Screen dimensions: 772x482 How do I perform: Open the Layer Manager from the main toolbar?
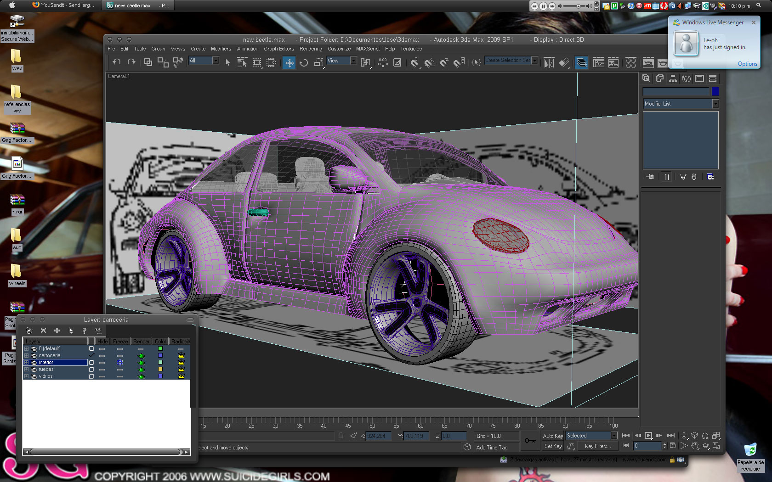(x=581, y=63)
